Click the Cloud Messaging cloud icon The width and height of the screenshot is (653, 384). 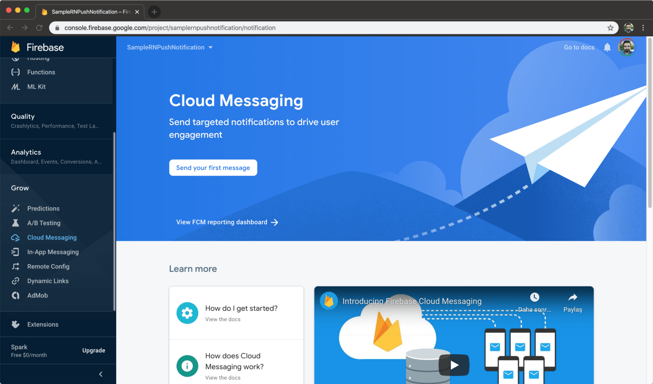(15, 238)
